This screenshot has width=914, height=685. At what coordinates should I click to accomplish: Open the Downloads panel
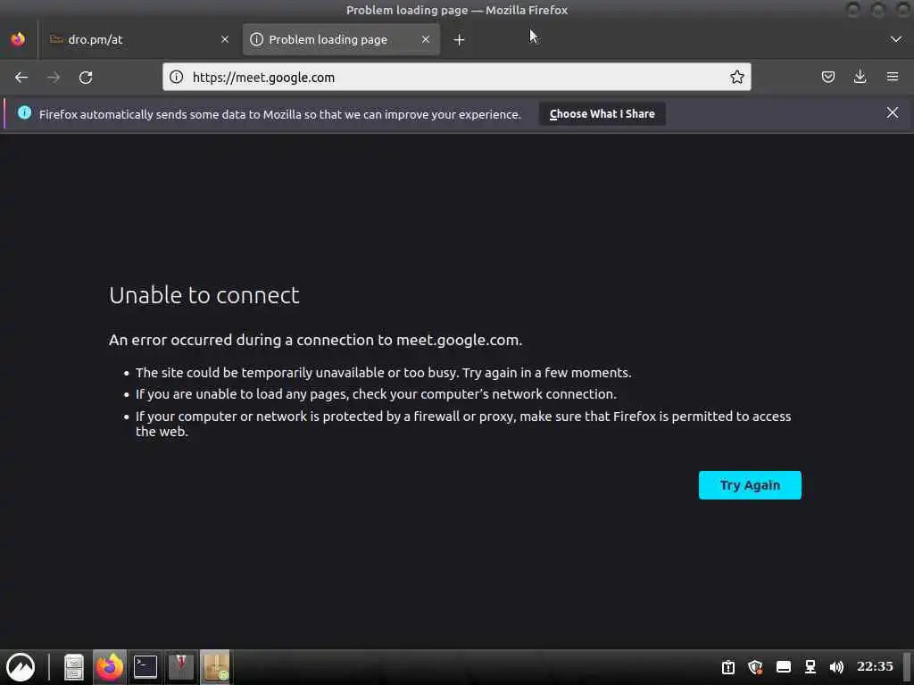pyautogui.click(x=860, y=77)
